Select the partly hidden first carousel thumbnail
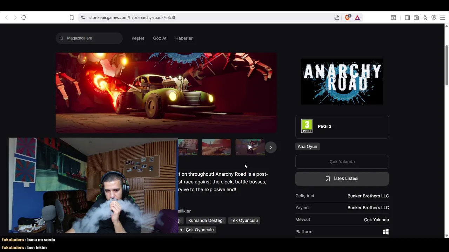The width and height of the screenshot is (449, 252). pos(188,147)
